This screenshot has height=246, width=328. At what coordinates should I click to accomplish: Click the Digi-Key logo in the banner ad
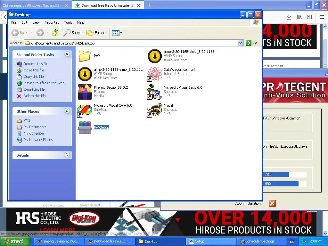84,219
